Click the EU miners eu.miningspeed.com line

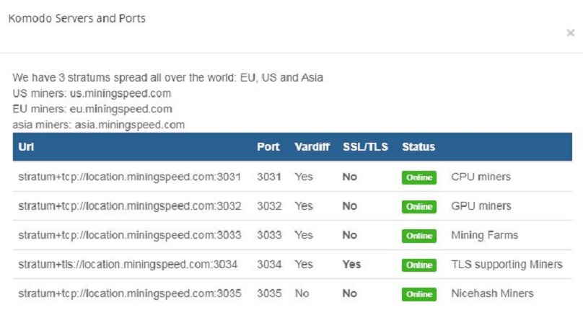92,109
